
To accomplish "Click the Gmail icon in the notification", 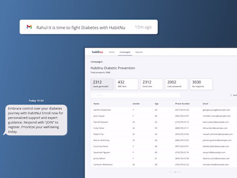I will tap(29, 27).
